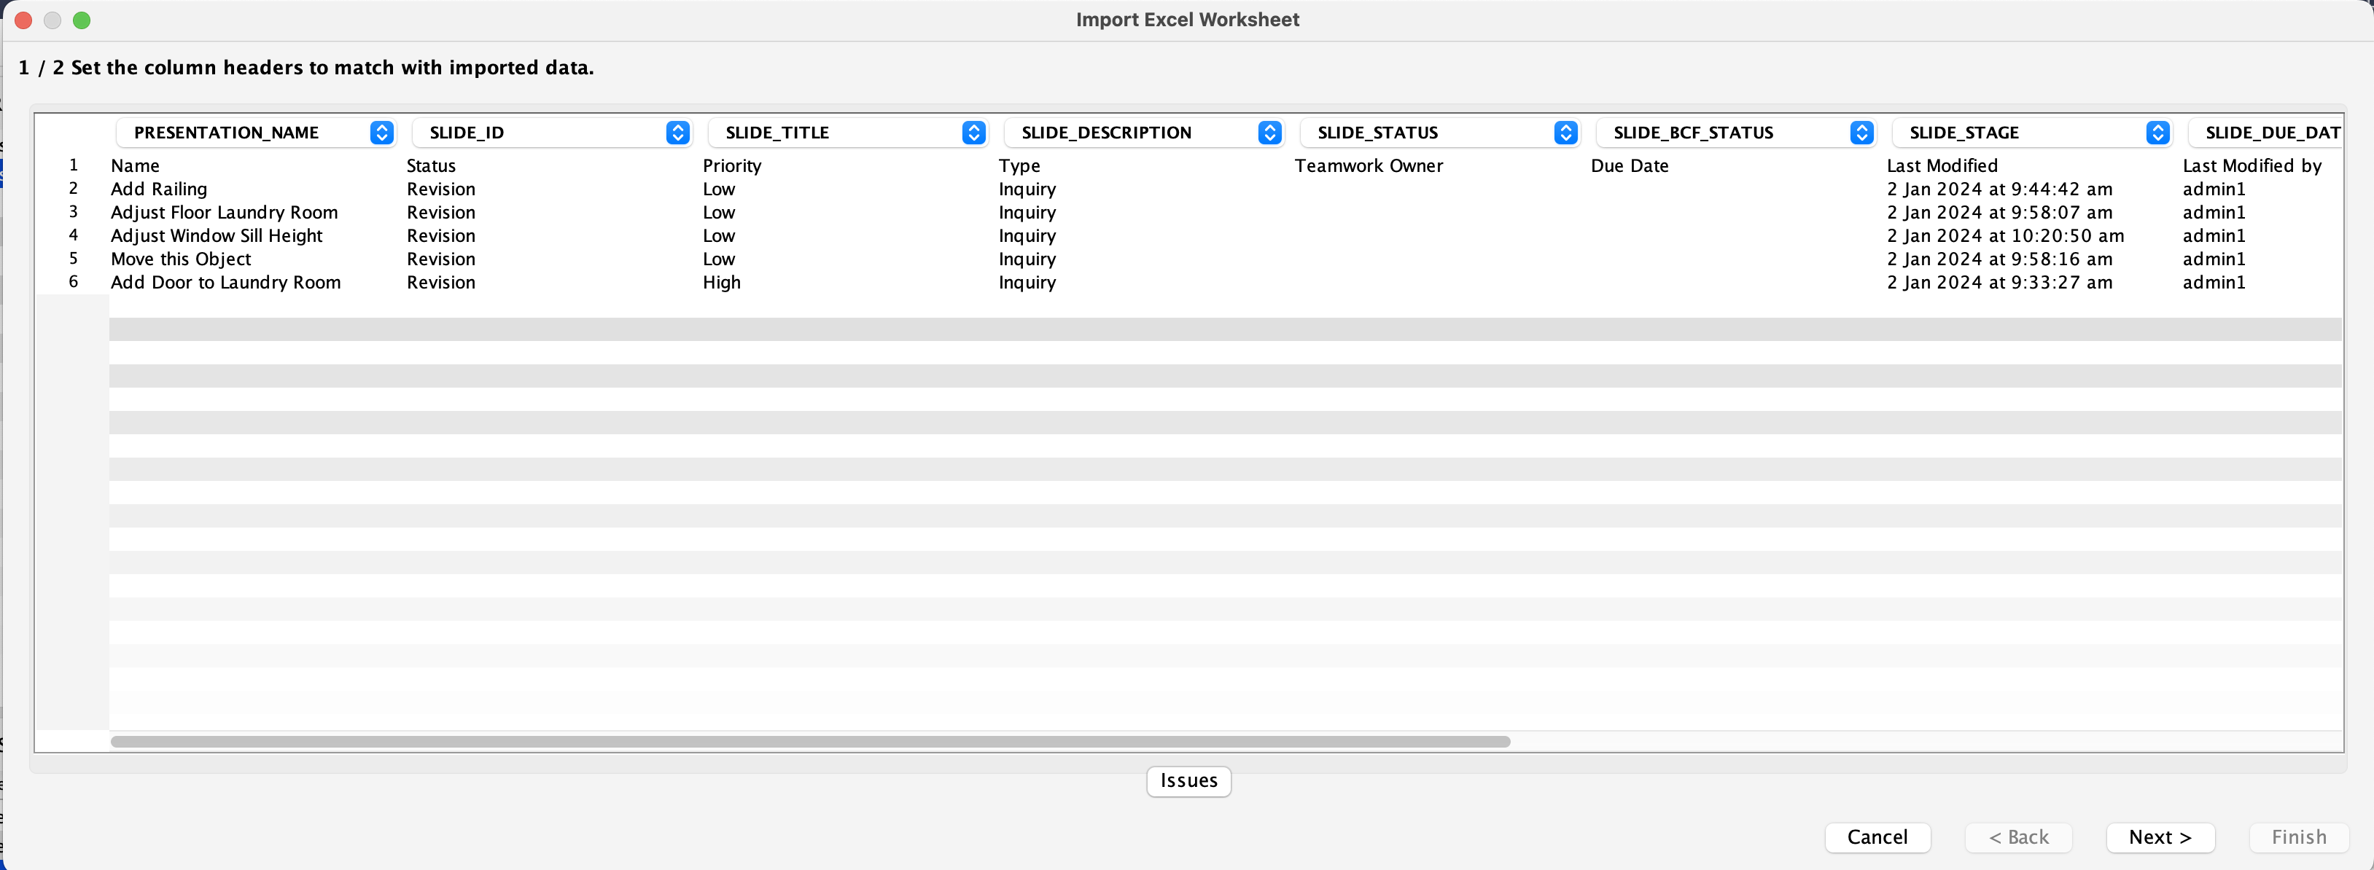Open the SLIDE_DUE_DAT column header dropdown
This screenshot has width=2374, height=870.
coord(2265,133)
